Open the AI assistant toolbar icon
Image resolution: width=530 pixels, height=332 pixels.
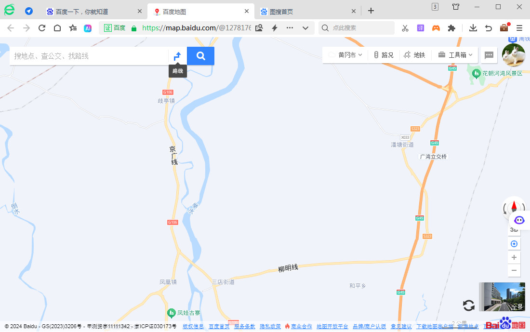(88, 28)
